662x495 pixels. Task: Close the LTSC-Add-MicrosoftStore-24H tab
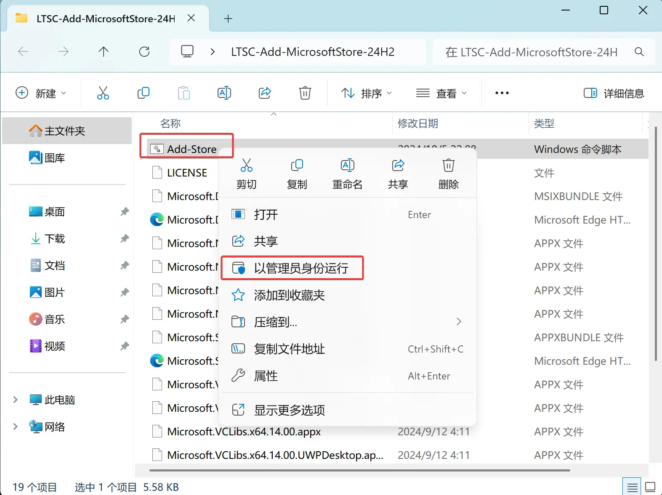[x=191, y=18]
